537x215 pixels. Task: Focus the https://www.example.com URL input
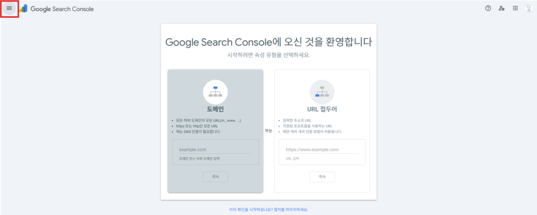coord(322,150)
